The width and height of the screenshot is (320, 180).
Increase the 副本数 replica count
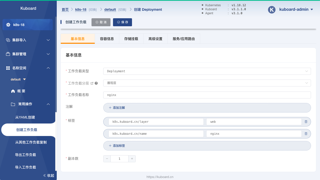click(132, 159)
